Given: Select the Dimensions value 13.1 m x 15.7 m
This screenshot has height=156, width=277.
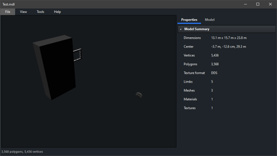Looking at the screenshot, I should [x=229, y=38].
